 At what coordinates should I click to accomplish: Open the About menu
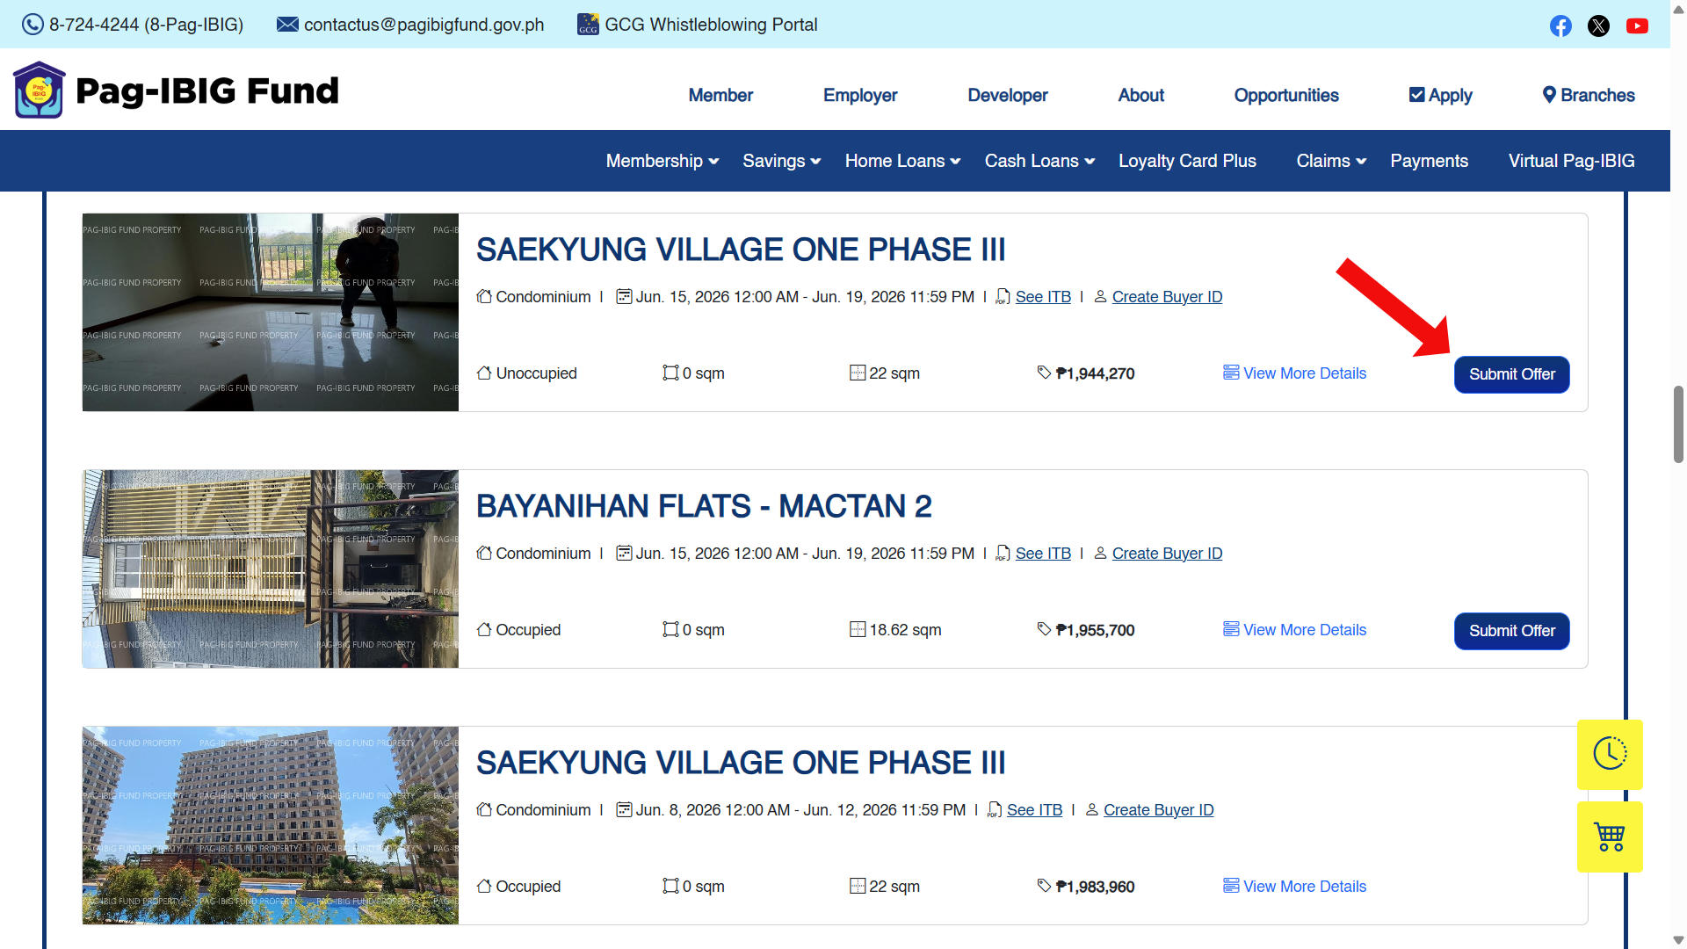point(1140,95)
